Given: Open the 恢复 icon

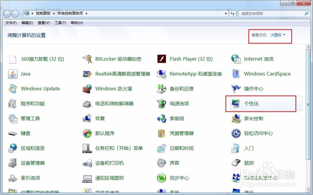Looking at the screenshot, I should point(87,118).
